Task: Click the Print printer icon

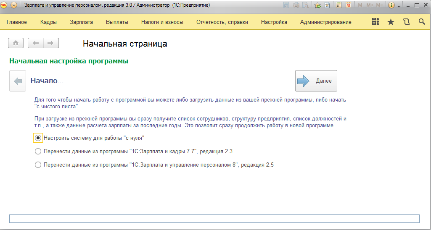Action: [x=296, y=5]
